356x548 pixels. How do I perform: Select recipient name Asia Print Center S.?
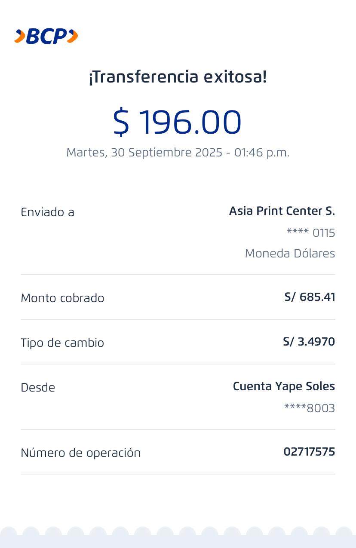(282, 211)
